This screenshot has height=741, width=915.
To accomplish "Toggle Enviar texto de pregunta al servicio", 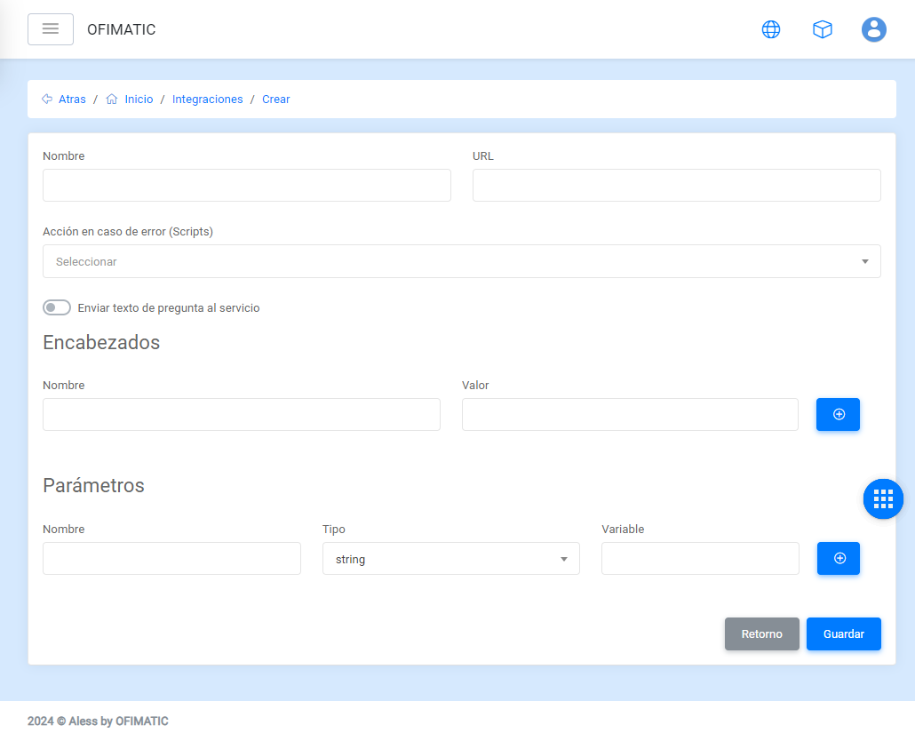I will point(57,307).
